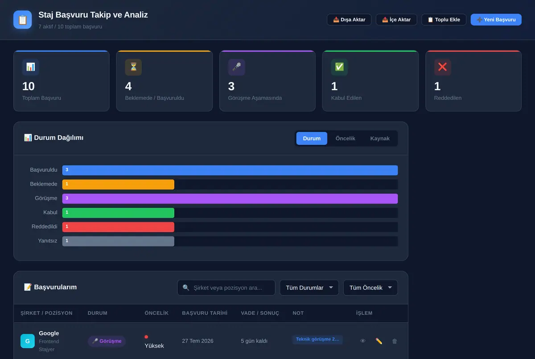View Google application details with eye icon
This screenshot has width=535, height=359.
(x=363, y=341)
